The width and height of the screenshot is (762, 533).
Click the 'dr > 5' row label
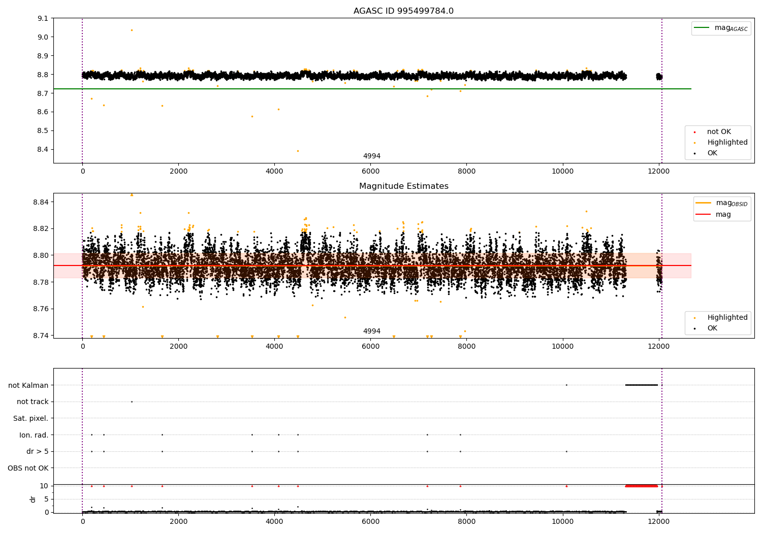click(x=38, y=451)
